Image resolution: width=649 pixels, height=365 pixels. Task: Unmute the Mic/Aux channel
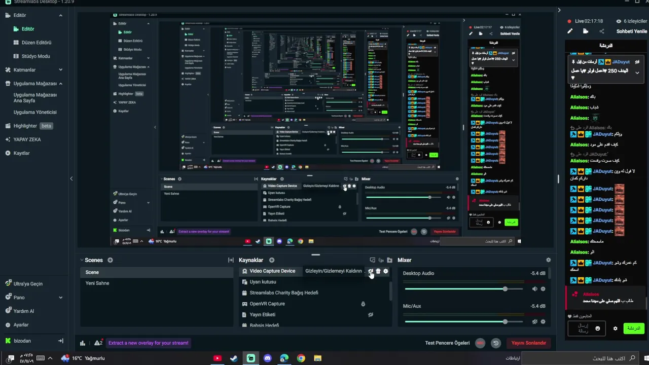click(x=534, y=322)
